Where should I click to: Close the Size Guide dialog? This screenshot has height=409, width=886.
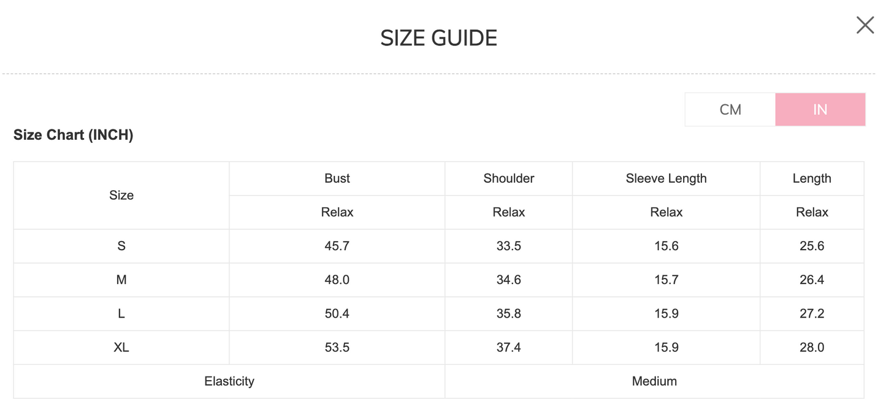pos(865,25)
